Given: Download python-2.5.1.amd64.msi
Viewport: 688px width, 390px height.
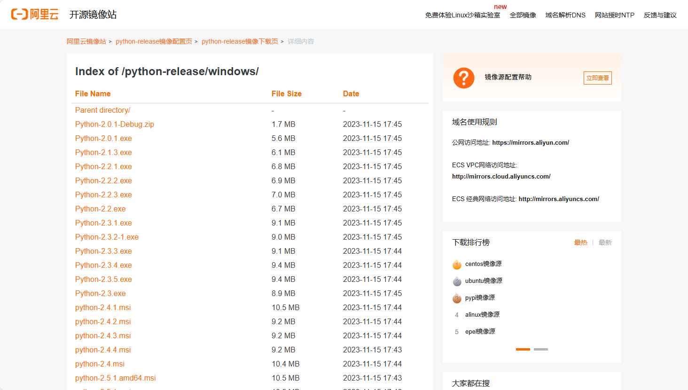Looking at the screenshot, I should [115, 378].
